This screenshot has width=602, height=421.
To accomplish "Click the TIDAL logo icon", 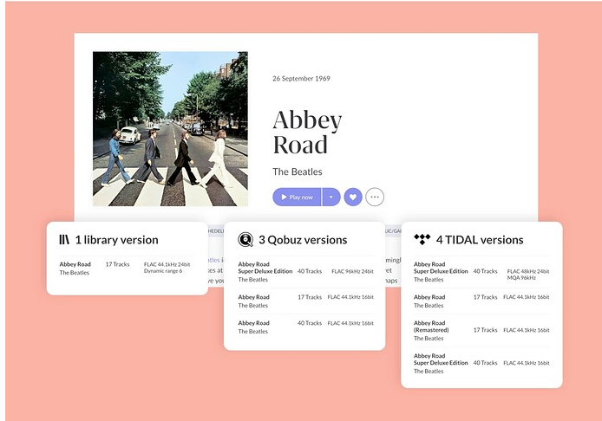I will tap(422, 239).
